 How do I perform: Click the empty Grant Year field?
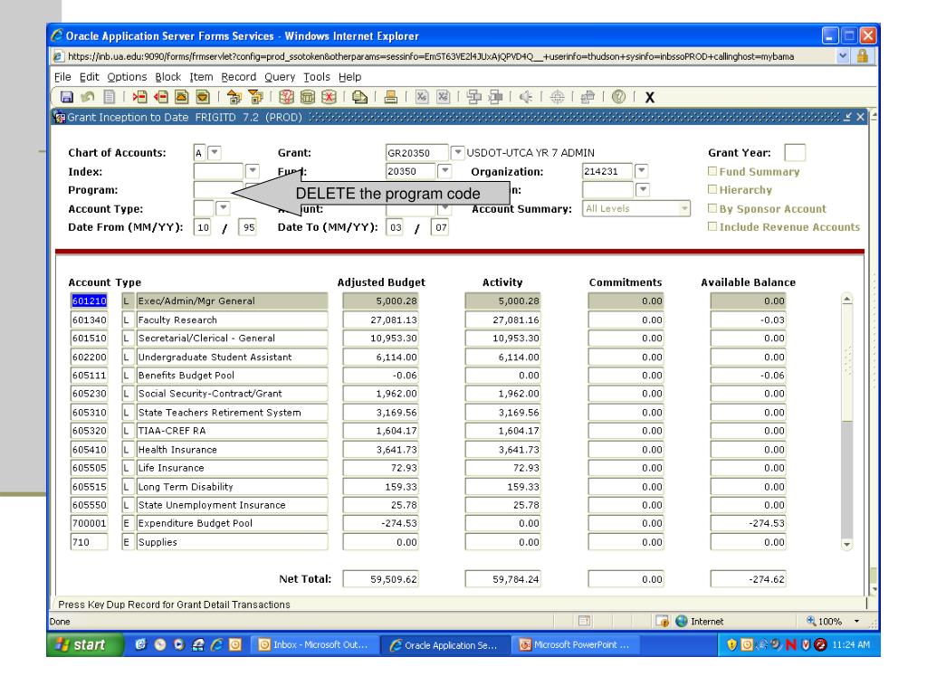pos(795,152)
